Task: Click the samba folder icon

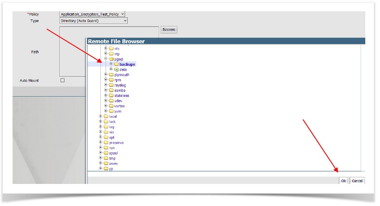Action: tap(111, 90)
